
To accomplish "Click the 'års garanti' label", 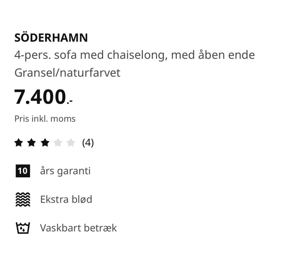I will pyautogui.click(x=65, y=171).
